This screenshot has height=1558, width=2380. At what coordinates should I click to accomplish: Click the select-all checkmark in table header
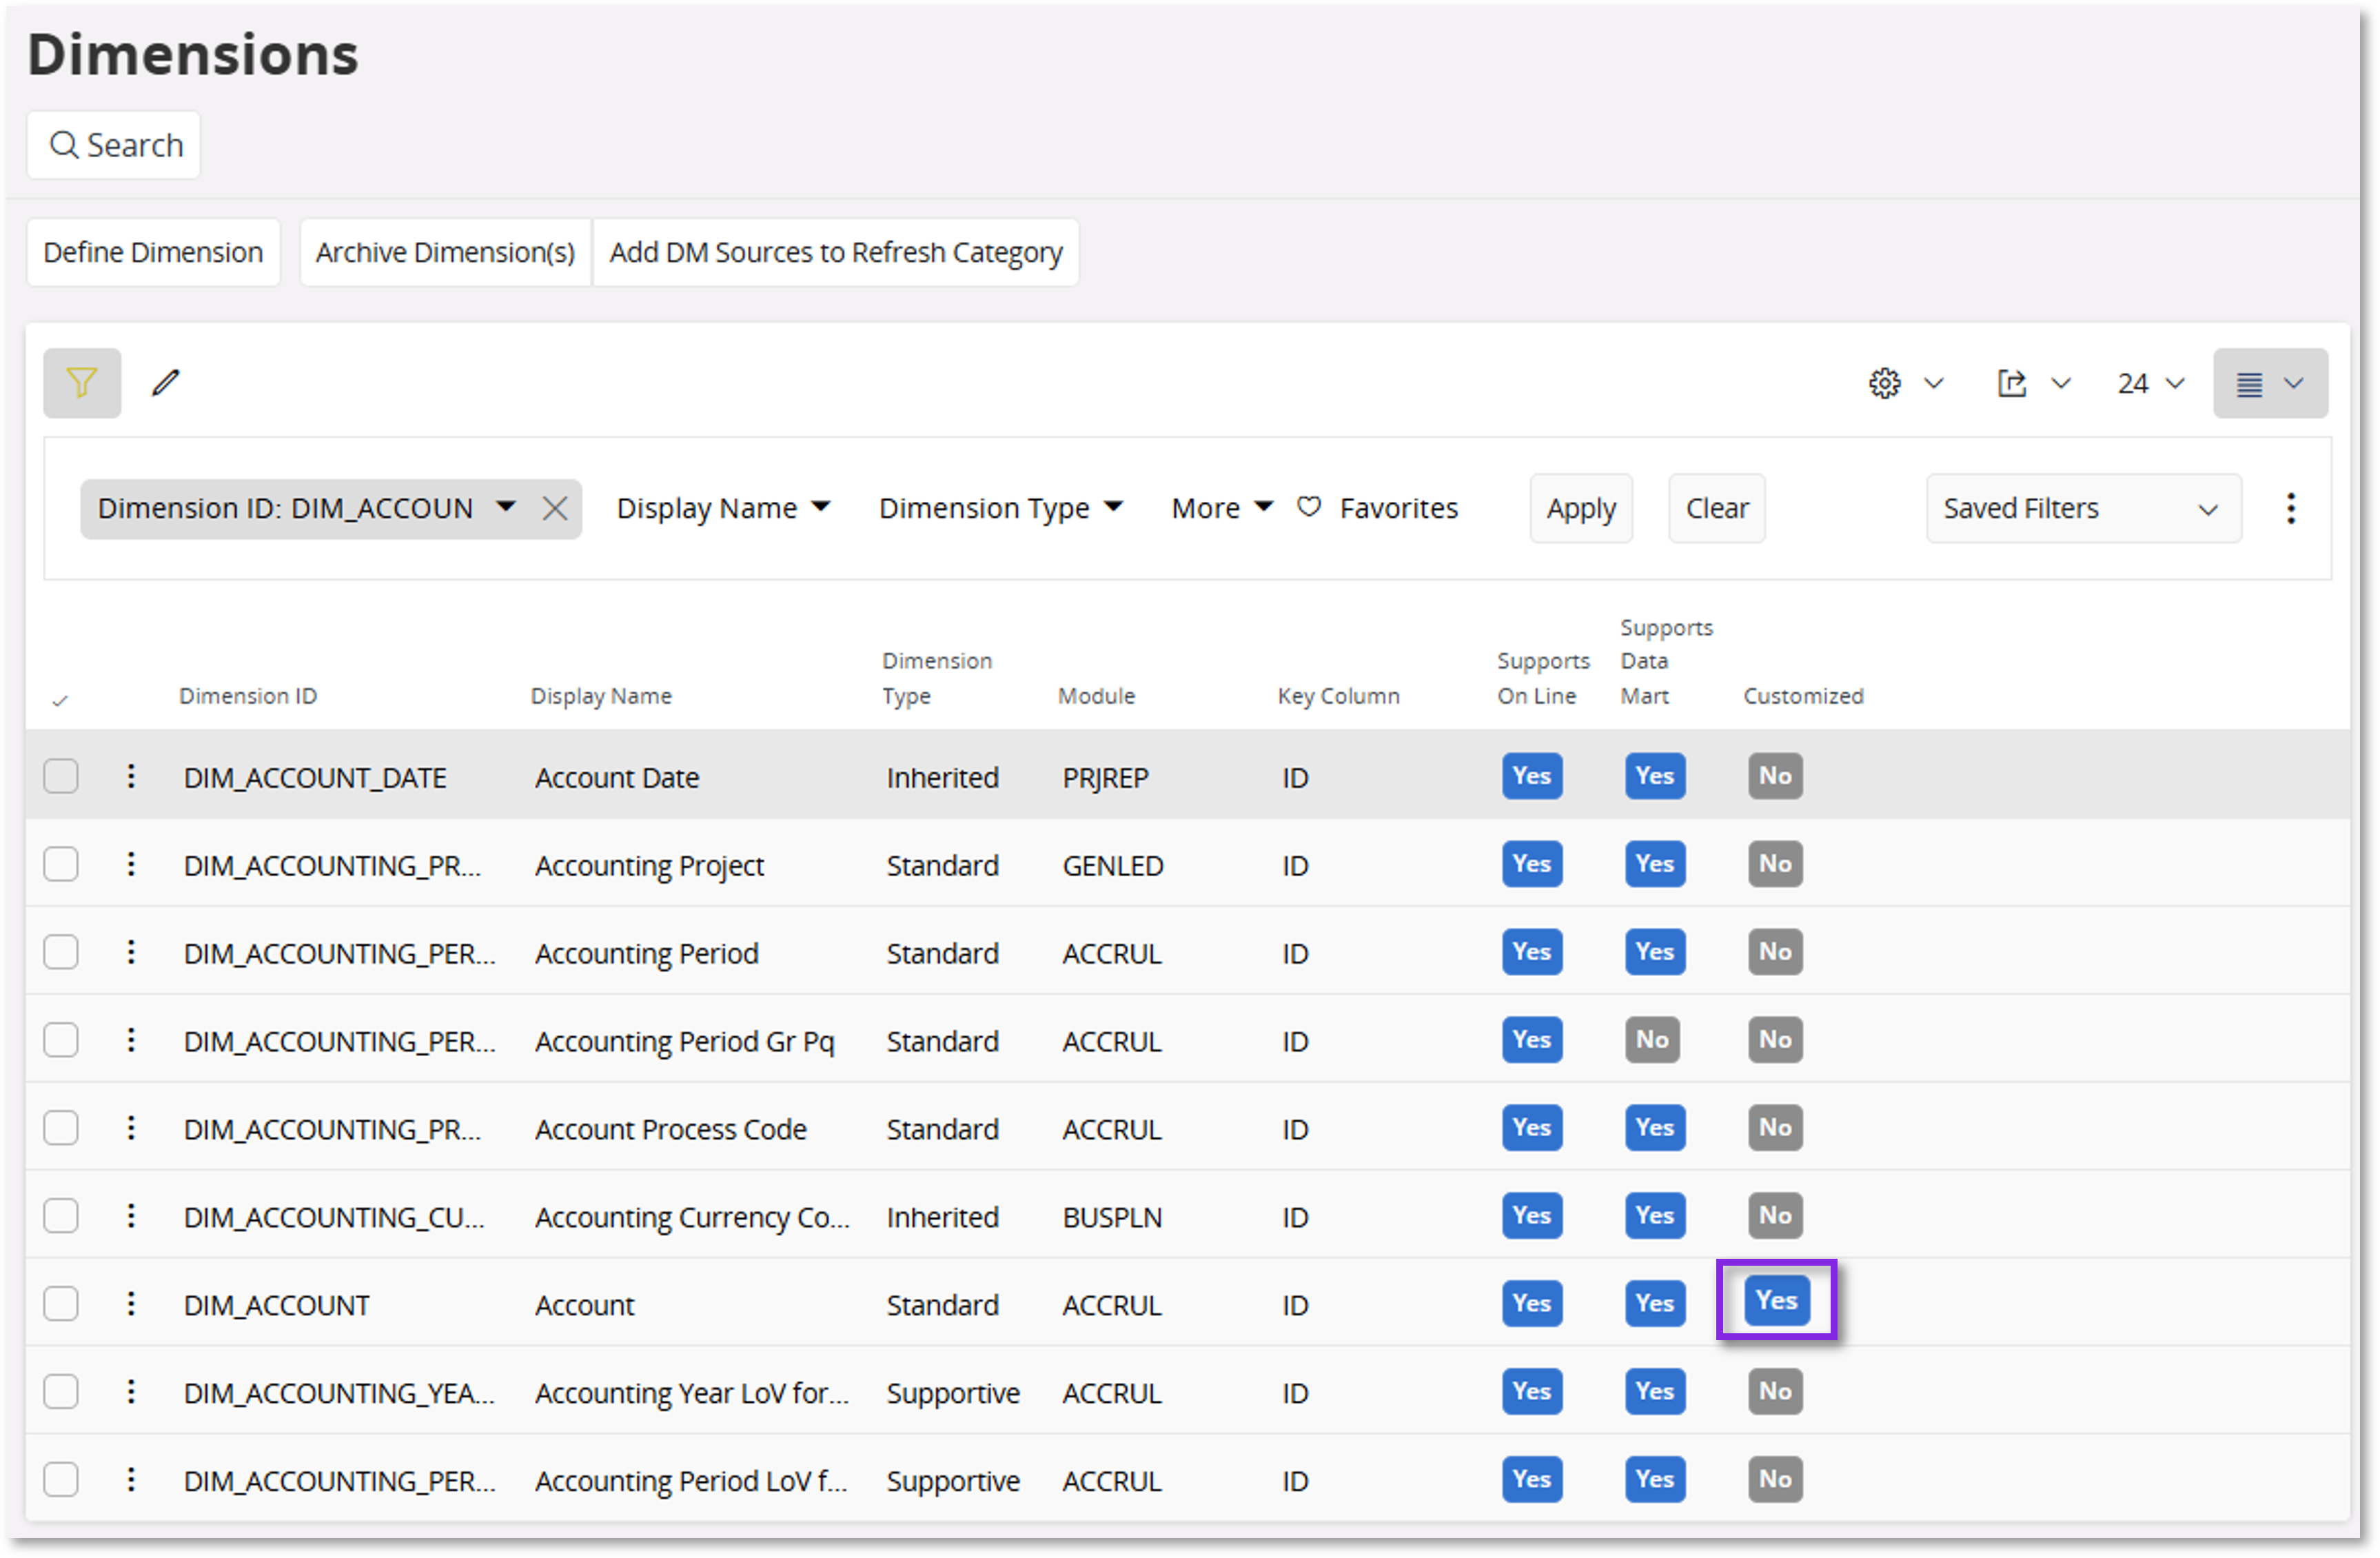tap(60, 701)
